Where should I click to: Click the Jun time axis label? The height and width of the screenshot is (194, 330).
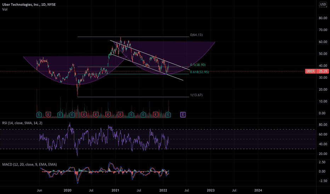[x=39, y=190]
